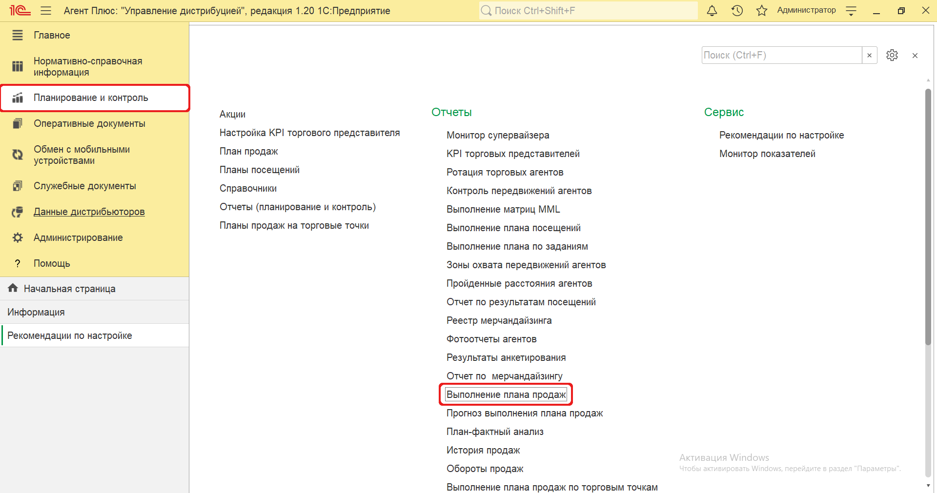The width and height of the screenshot is (937, 493).
Task: Open Планы продаж на торговые точки
Action: 294,225
